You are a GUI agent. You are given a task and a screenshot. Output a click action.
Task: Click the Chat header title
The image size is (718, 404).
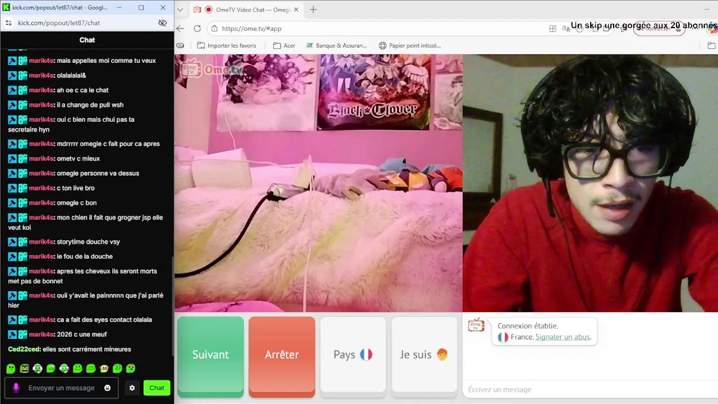click(87, 40)
